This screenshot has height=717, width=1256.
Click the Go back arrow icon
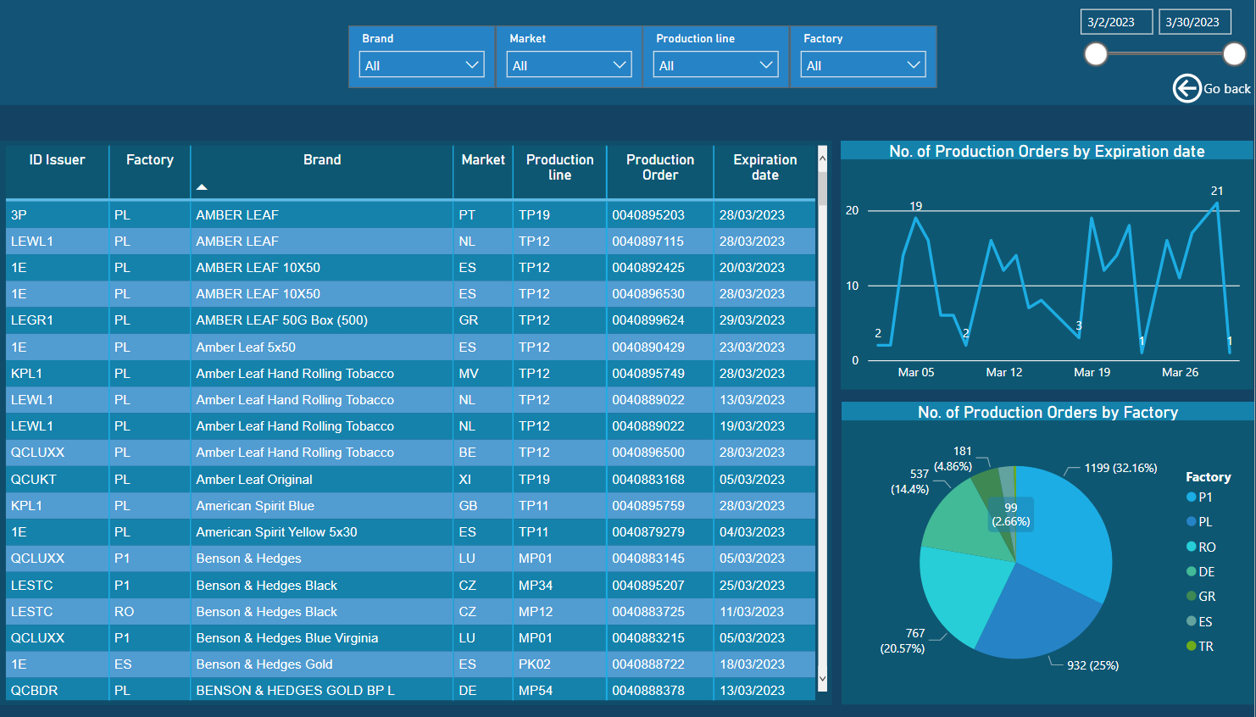pos(1187,88)
